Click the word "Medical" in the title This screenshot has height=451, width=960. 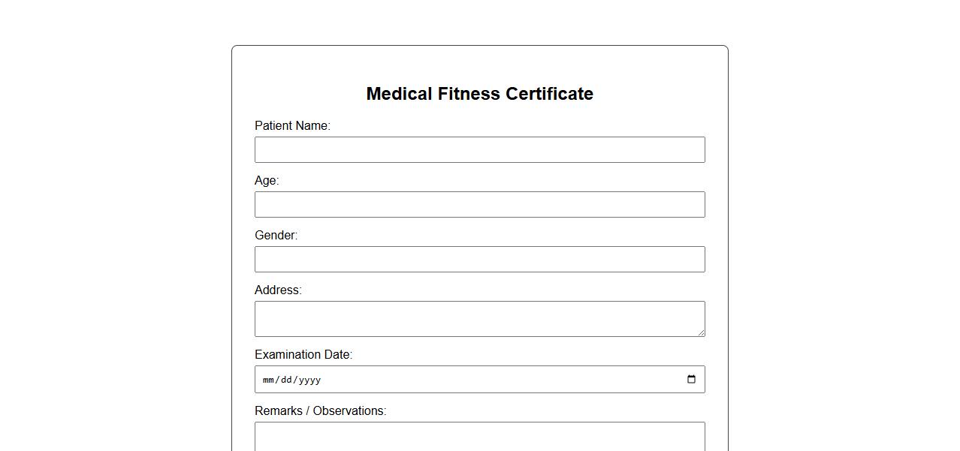click(399, 94)
